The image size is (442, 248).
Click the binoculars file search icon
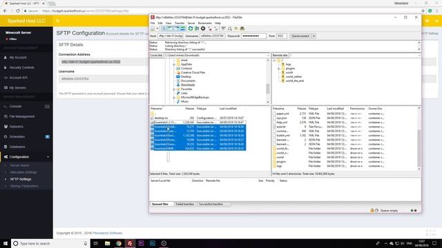point(242,29)
